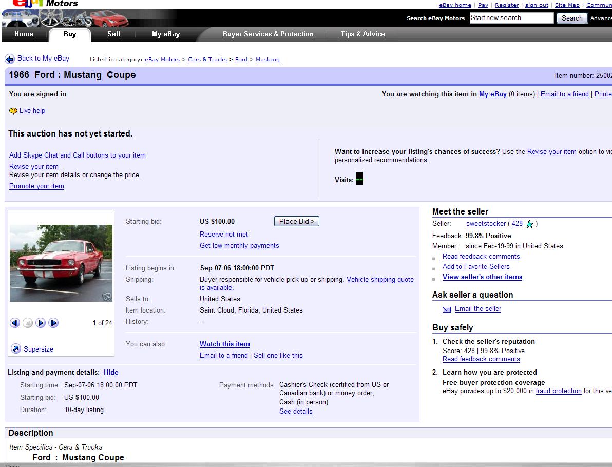Open the Revise your item link
Viewport: 612px width, 467px height.
34,167
